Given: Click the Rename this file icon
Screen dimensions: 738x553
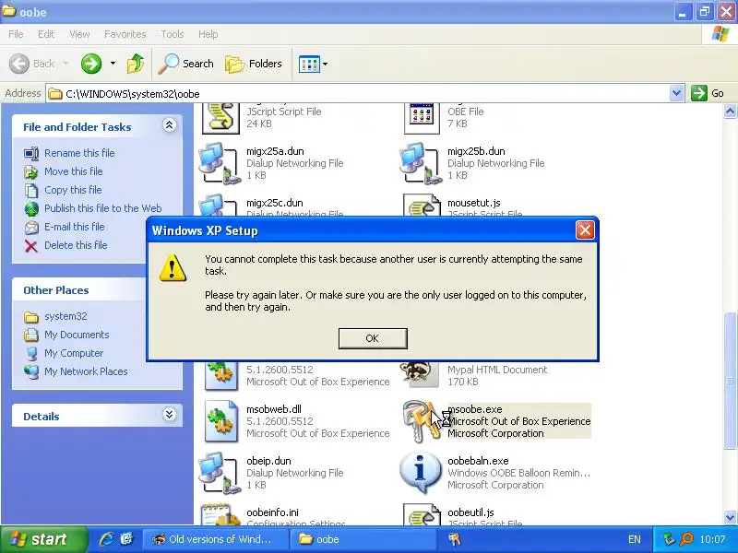Looking at the screenshot, I should tap(31, 153).
